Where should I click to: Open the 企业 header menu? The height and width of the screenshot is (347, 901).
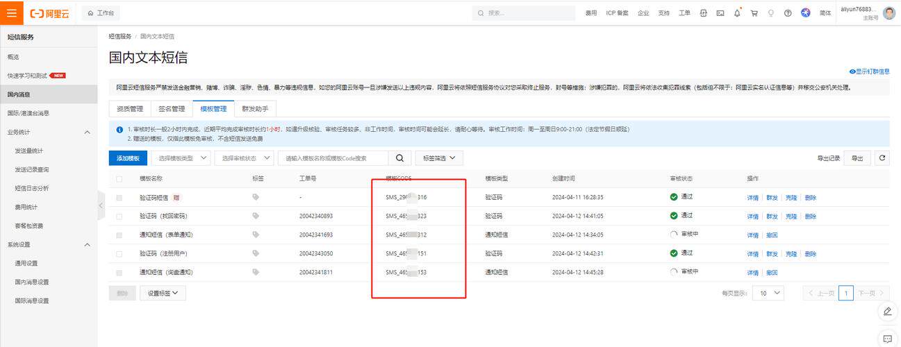(x=643, y=13)
